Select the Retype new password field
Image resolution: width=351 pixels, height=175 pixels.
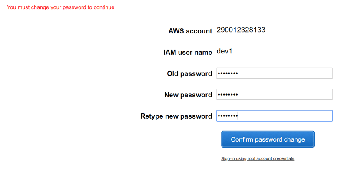pos(274,116)
